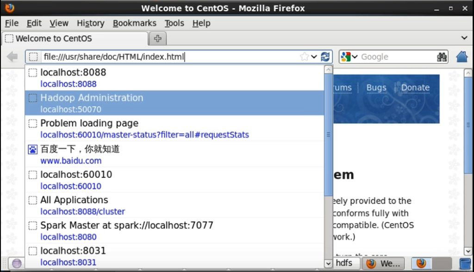Click the Google search engine icon

click(x=346, y=57)
